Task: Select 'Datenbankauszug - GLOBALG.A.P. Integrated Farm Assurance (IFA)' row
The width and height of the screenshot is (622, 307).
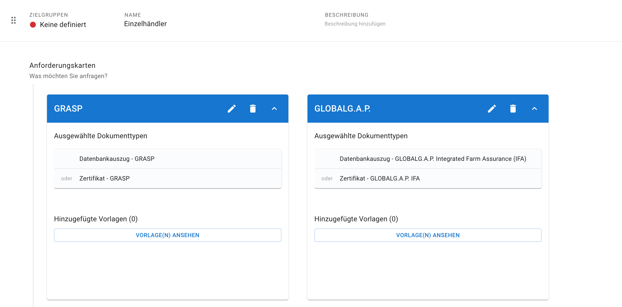Action: [x=428, y=159]
